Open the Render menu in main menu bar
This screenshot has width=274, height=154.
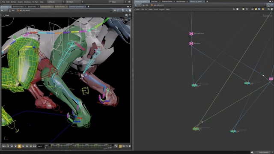(x=13, y=2)
